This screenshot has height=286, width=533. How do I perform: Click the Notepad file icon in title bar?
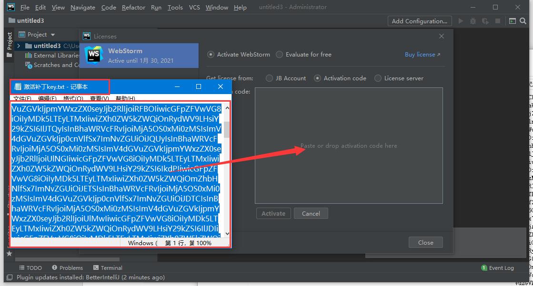[x=18, y=87]
